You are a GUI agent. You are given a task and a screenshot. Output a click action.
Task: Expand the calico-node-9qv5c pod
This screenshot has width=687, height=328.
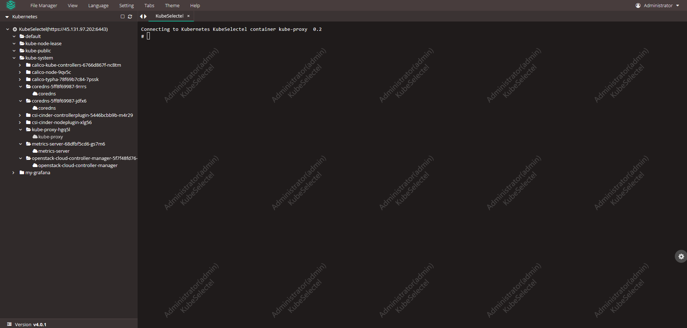[20, 72]
